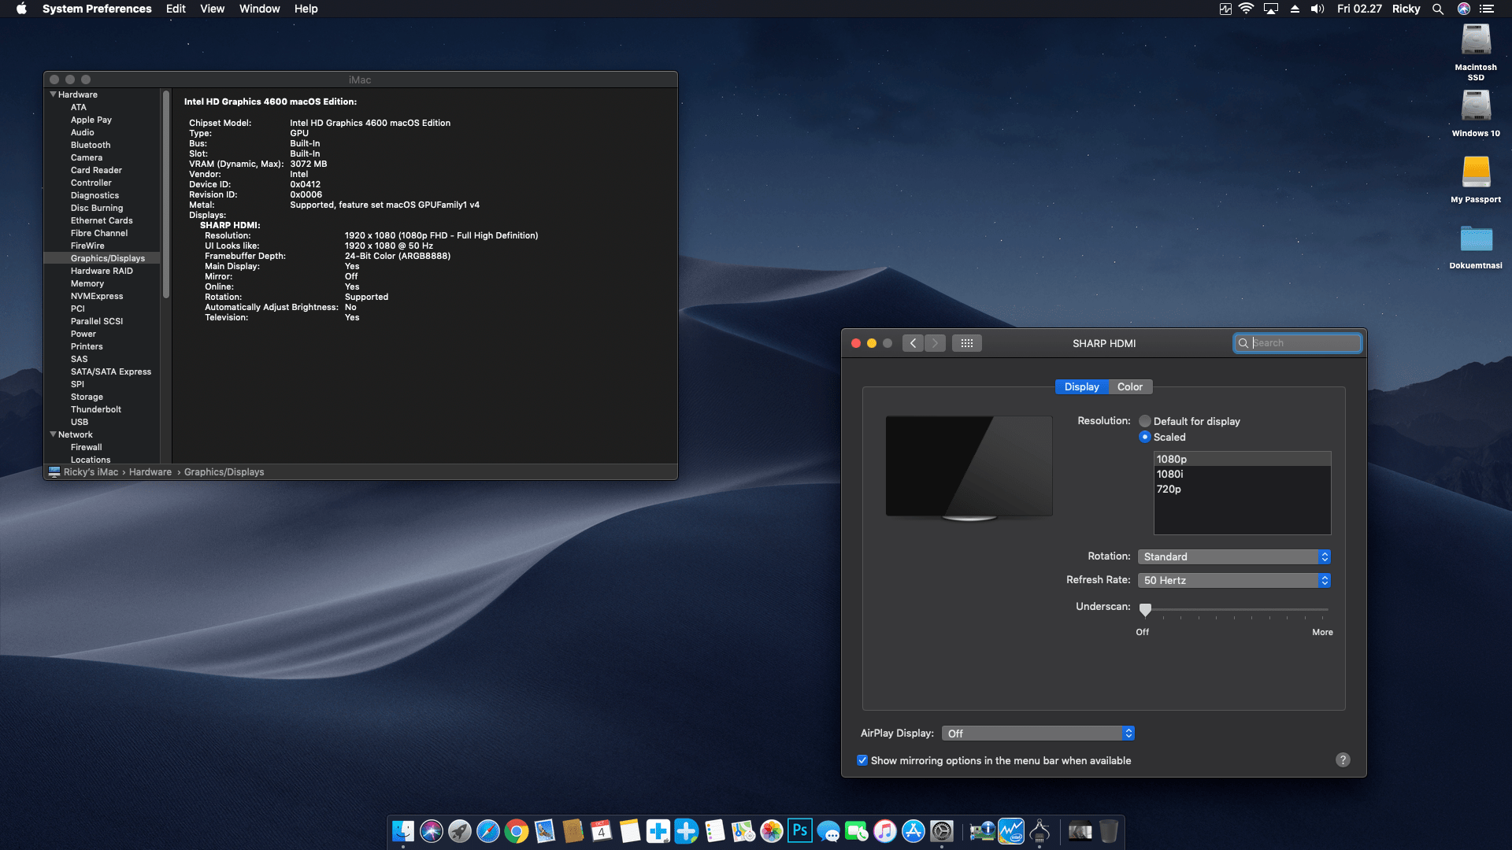The height and width of the screenshot is (850, 1512).
Task: Select 1080i in the scaled resolution list
Action: coord(1242,474)
